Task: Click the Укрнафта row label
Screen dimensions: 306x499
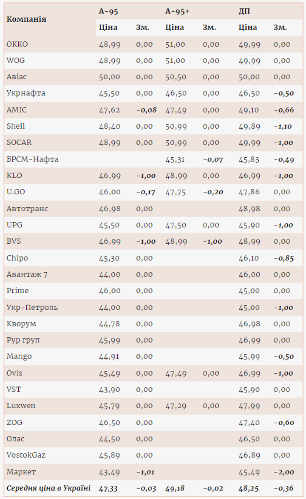Action: tap(26, 93)
